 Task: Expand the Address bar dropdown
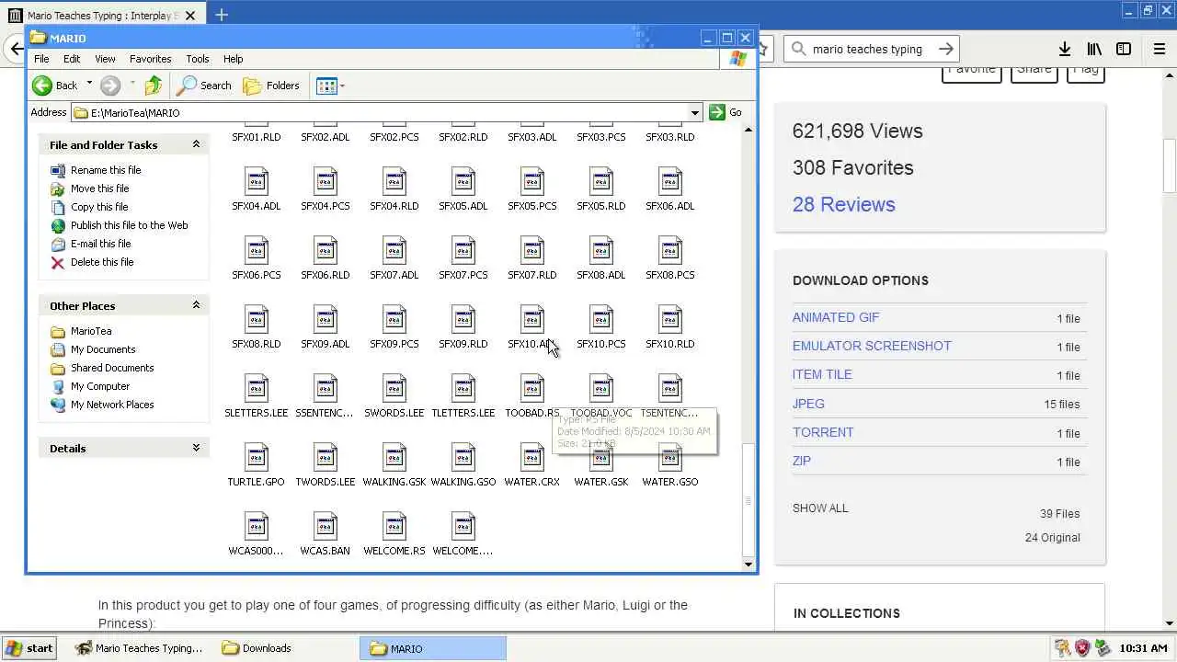coord(695,112)
